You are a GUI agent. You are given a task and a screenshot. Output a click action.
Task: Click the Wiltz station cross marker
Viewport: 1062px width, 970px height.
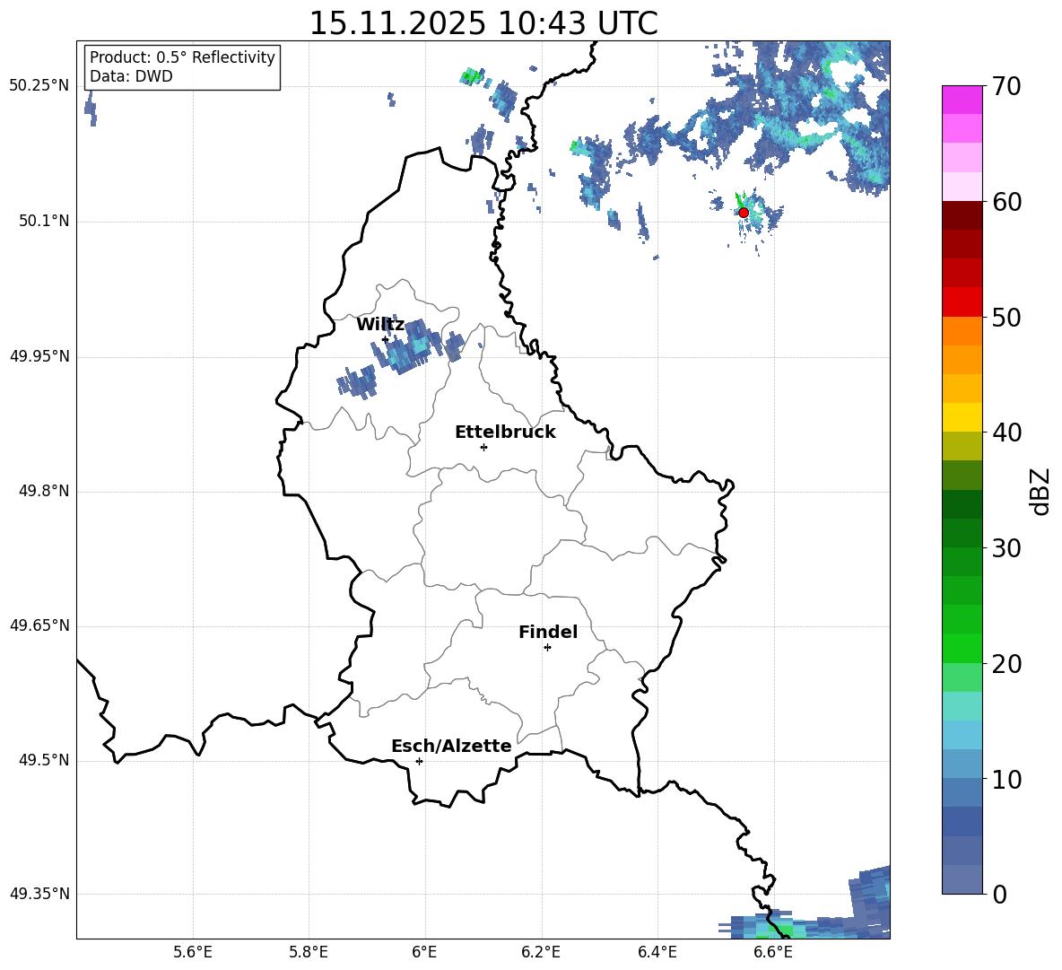point(385,339)
